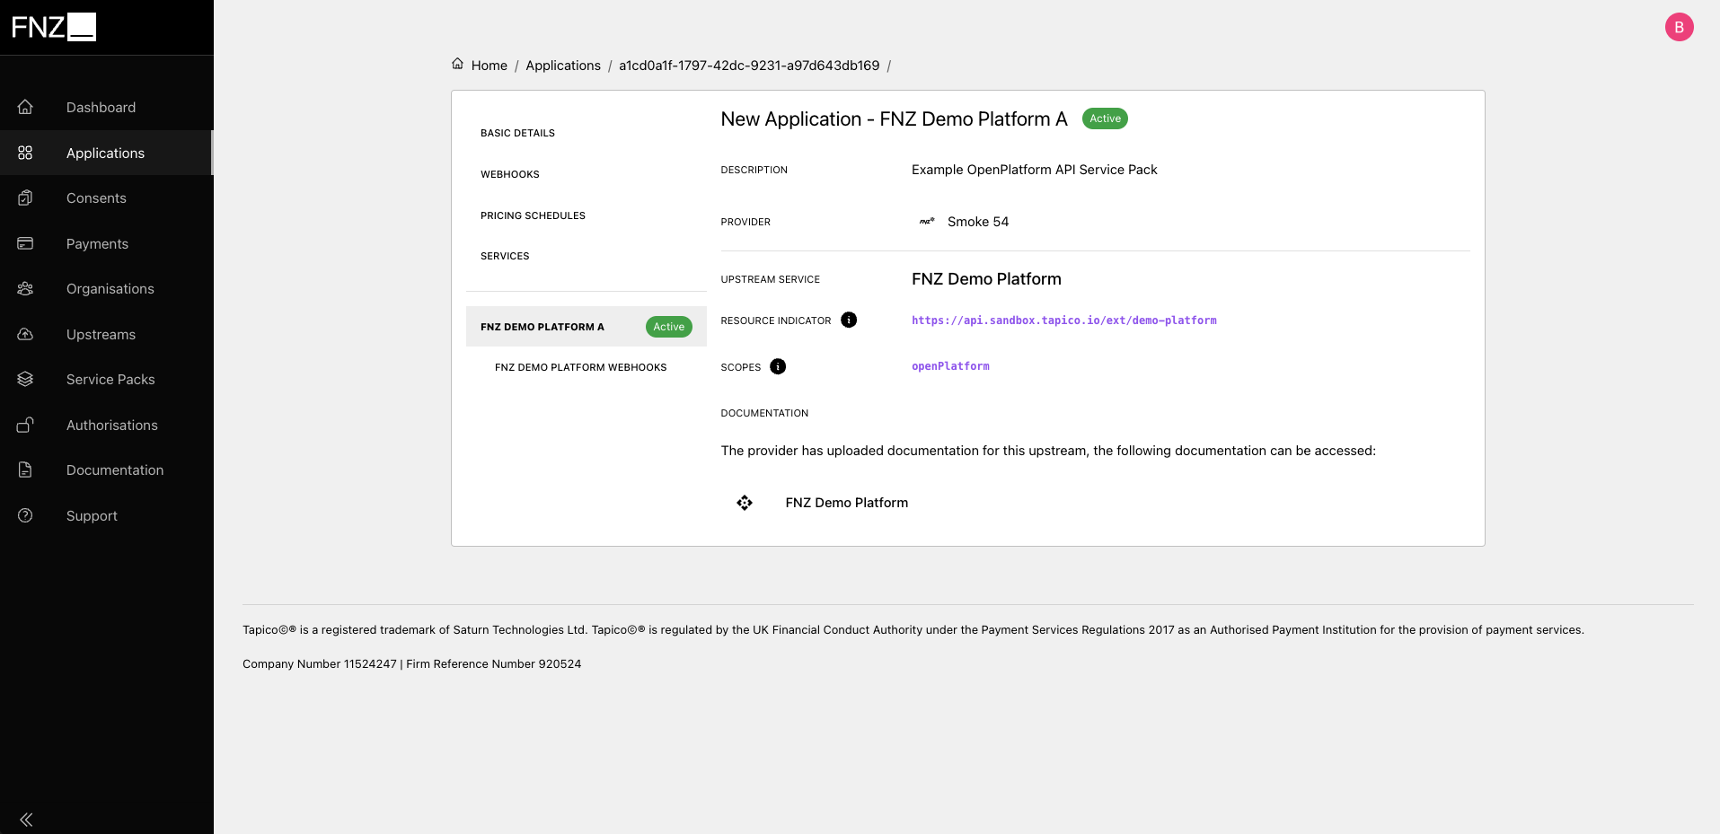Click the Support question mark icon
The width and height of the screenshot is (1720, 834).
[25, 515]
